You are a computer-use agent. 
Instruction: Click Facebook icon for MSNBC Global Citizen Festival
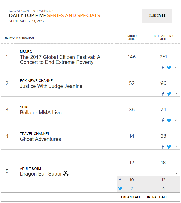click(x=163, y=67)
